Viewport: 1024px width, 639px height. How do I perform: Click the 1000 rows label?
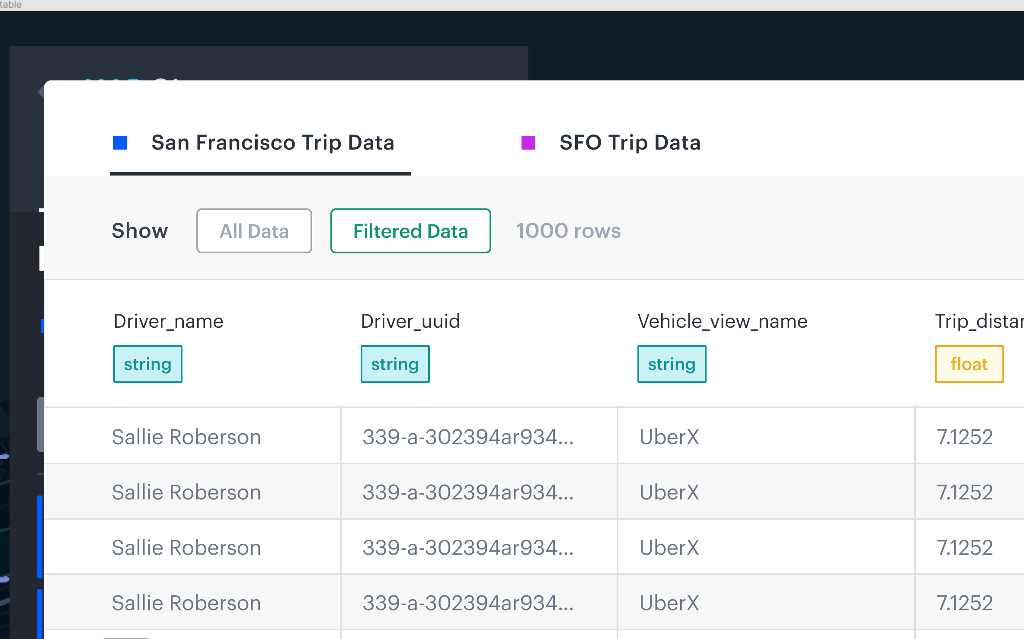[x=568, y=230]
